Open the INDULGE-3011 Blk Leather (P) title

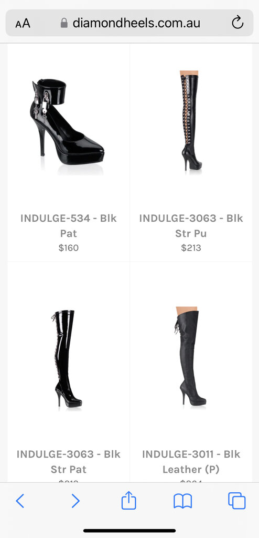[x=191, y=461]
